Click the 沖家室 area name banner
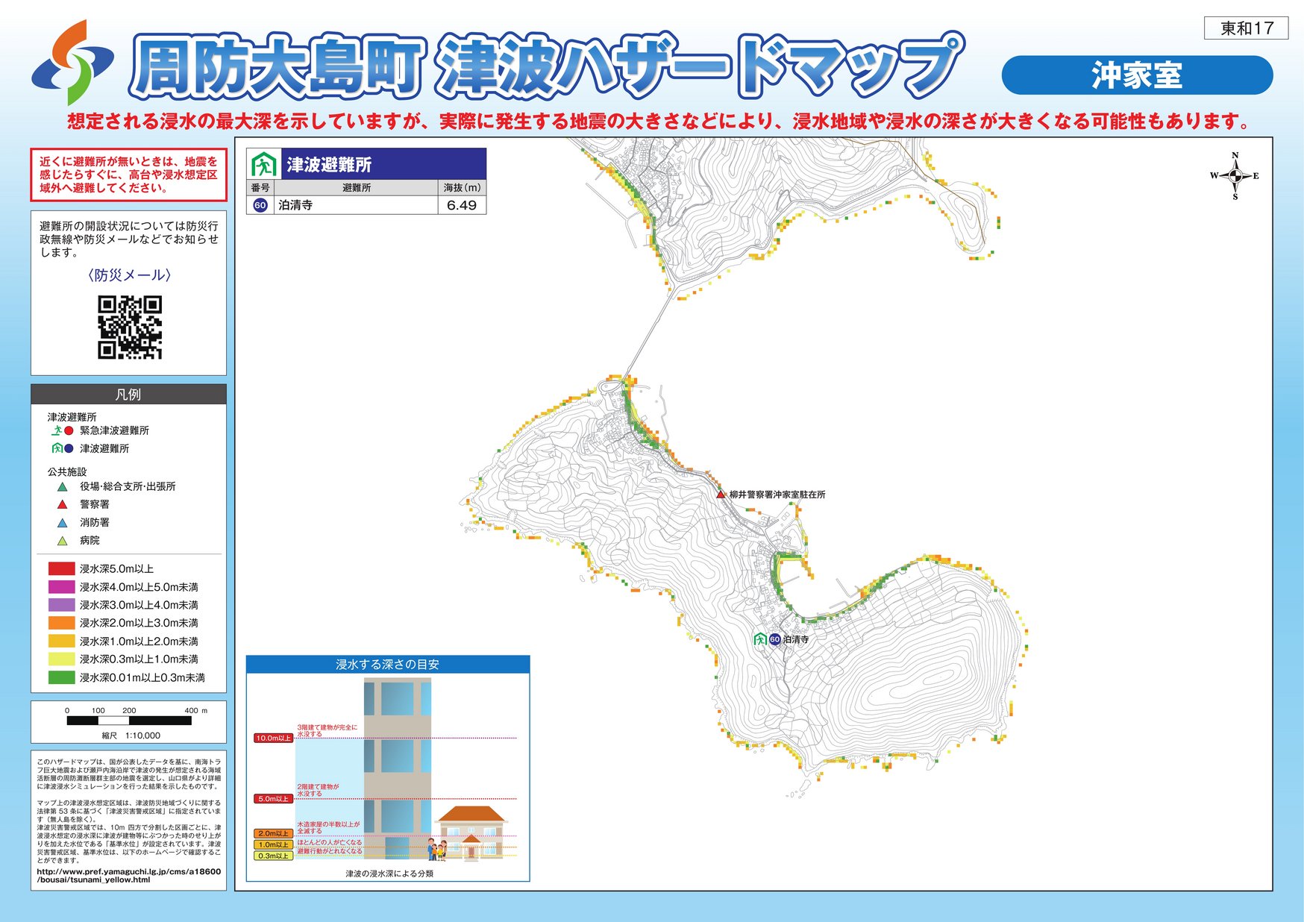The width and height of the screenshot is (1304, 922). [x=1137, y=75]
